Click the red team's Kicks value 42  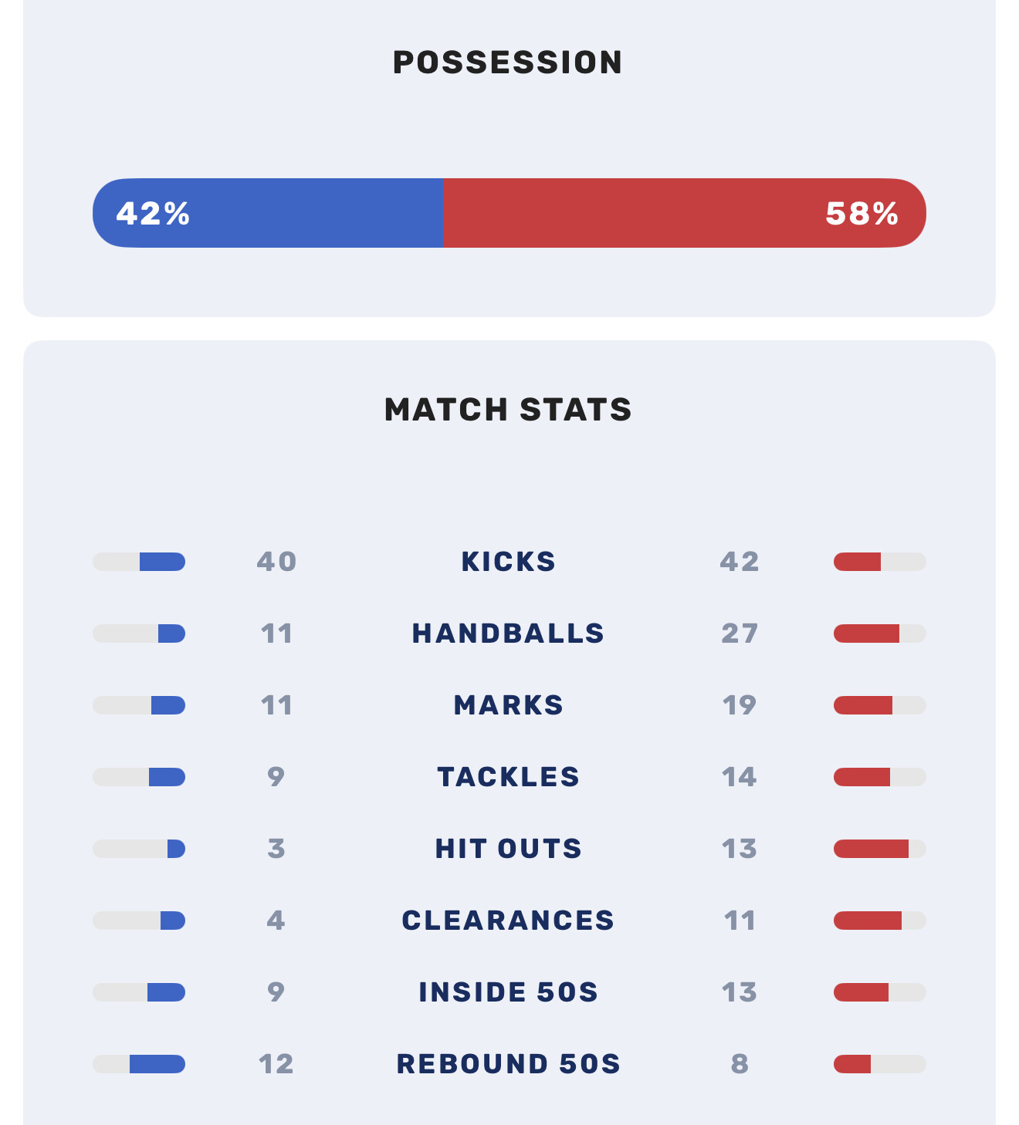pos(740,562)
